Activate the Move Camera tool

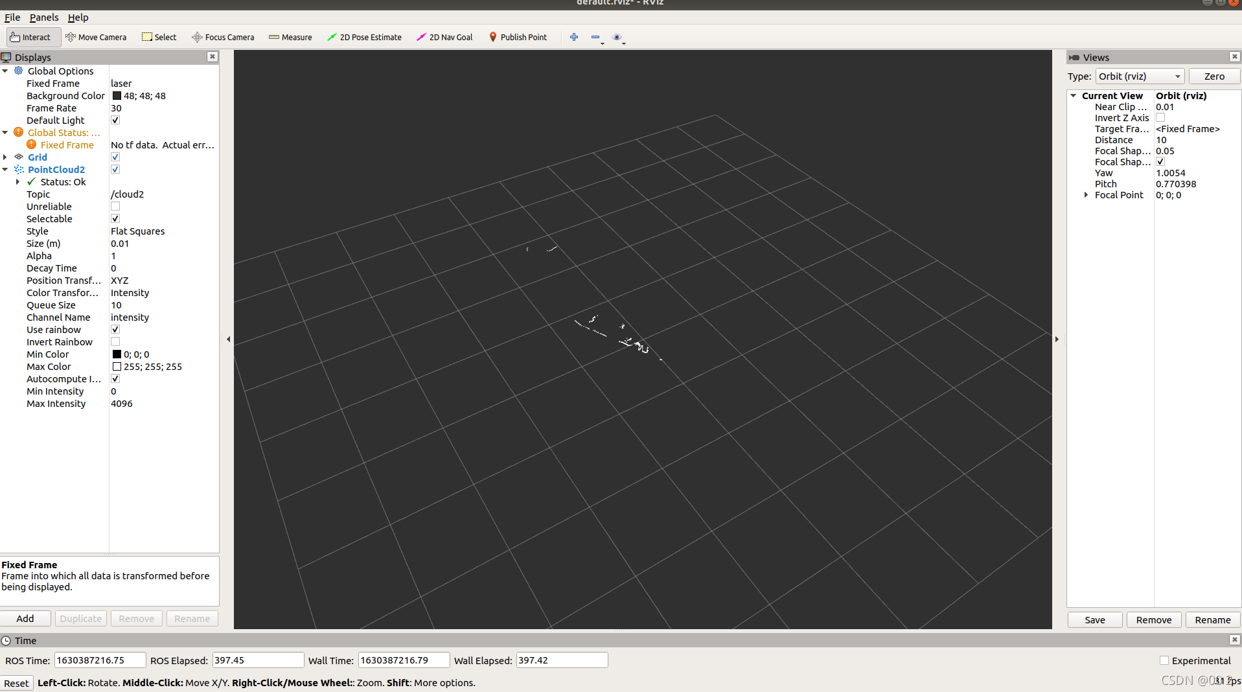[x=96, y=37]
